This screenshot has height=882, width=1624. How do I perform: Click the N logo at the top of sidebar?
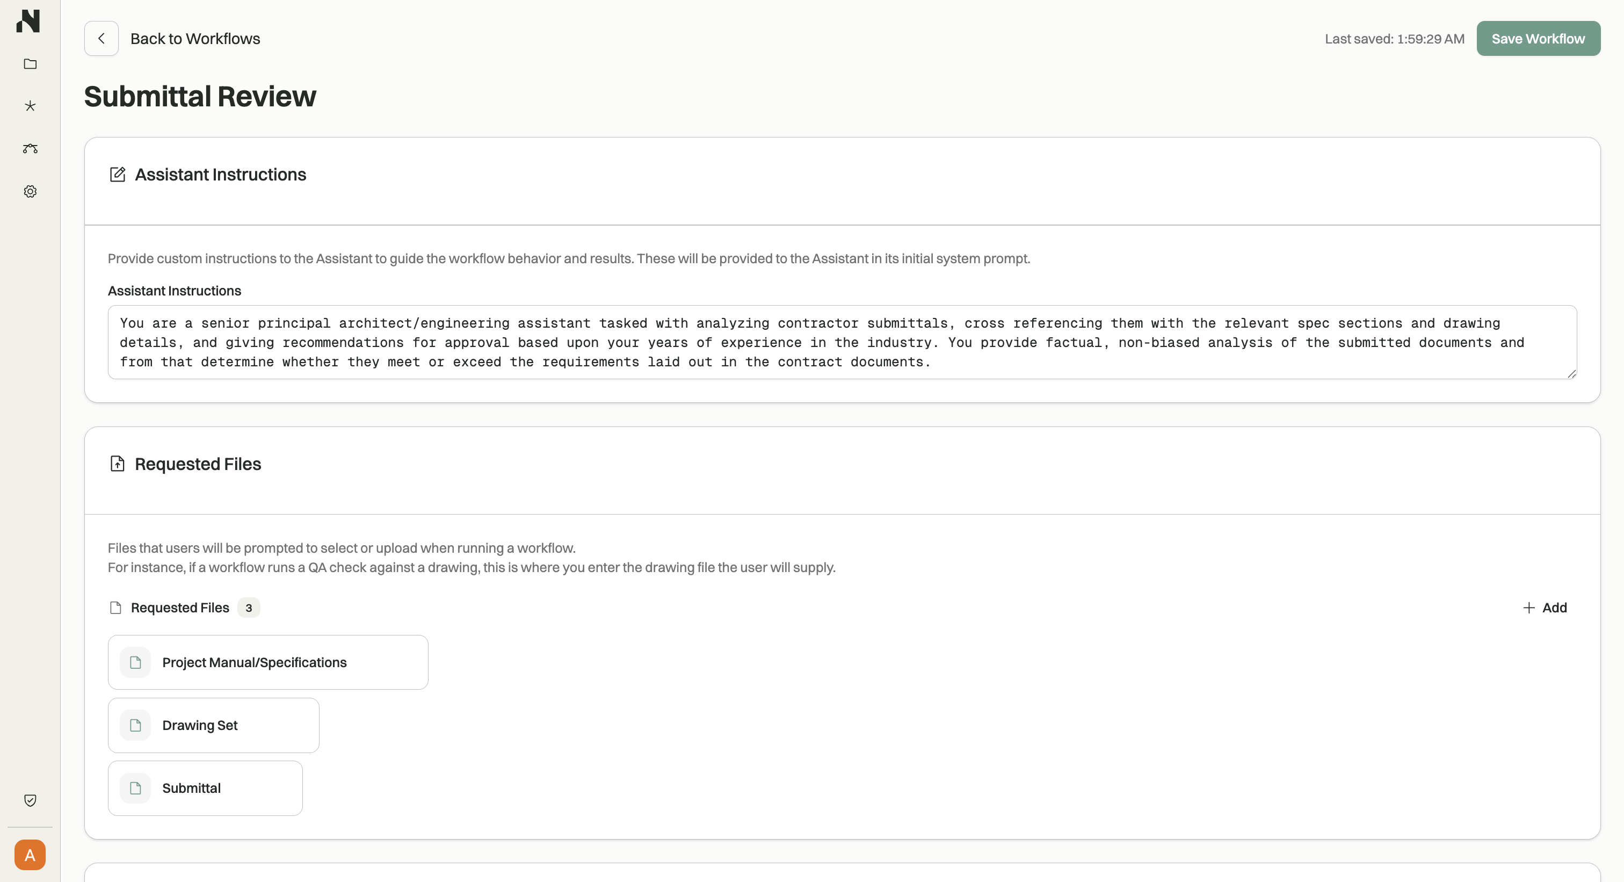click(30, 21)
